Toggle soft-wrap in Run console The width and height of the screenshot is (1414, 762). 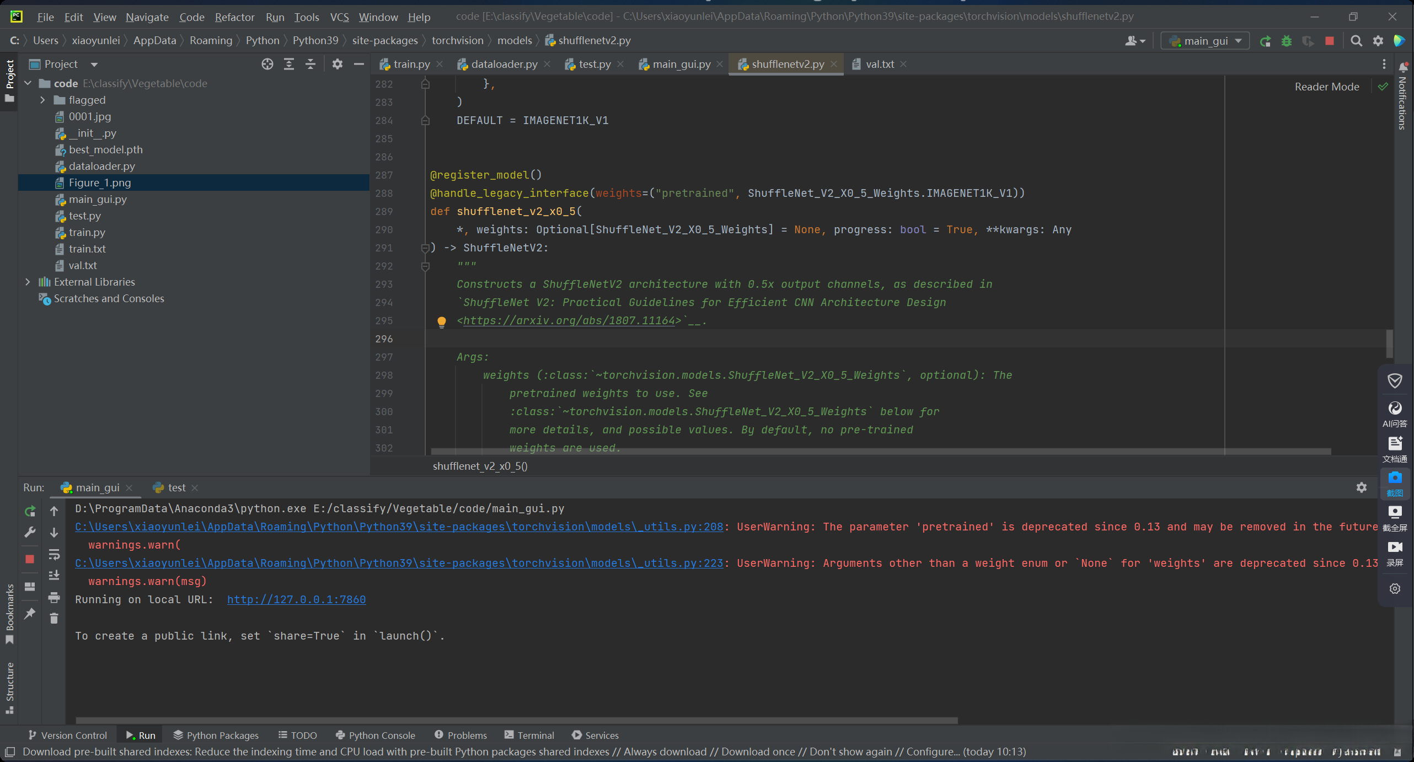tap(54, 554)
